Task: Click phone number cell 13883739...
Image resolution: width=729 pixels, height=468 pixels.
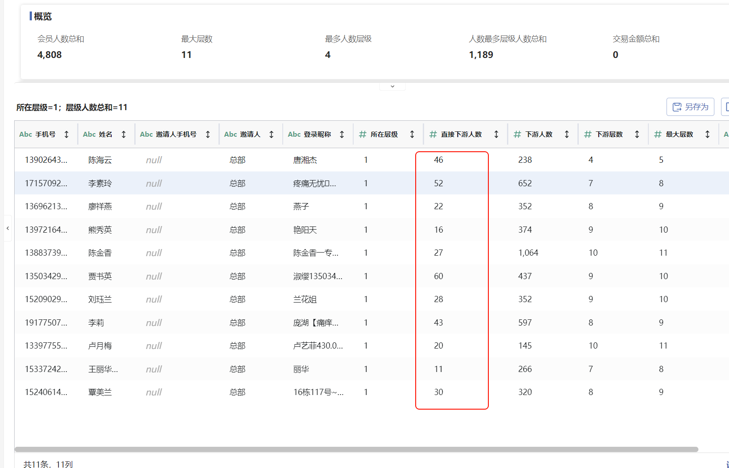Action: pos(46,253)
